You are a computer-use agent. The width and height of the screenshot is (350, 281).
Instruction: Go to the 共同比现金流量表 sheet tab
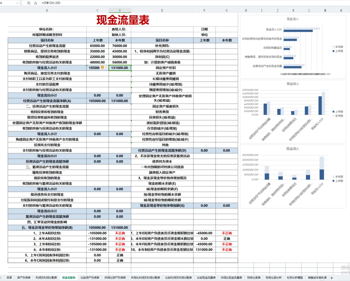click(231, 278)
